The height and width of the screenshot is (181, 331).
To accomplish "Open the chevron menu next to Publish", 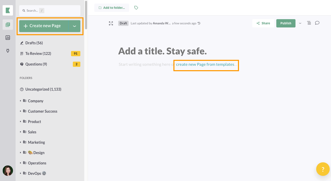I will coord(300,23).
